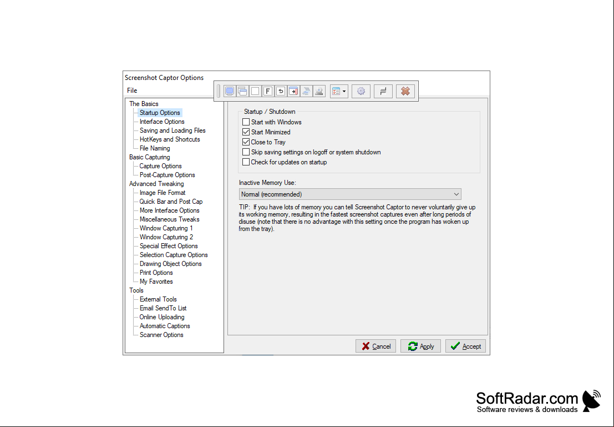Grab the quick bar handle grip
The height and width of the screenshot is (427, 614).
(x=219, y=92)
